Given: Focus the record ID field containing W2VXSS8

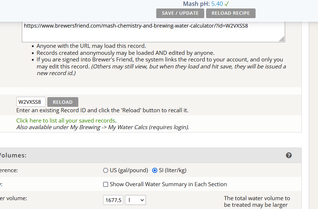Looking at the screenshot, I should pos(31,102).
